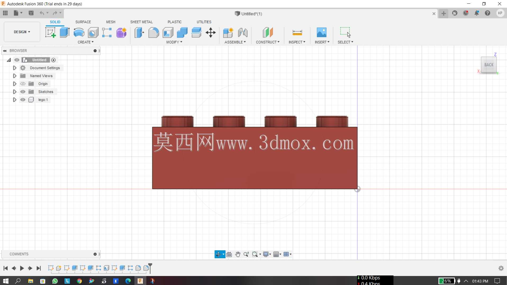Toggle visibility of the Untitled root component
Screen dimensions: 507x285
pos(17,60)
